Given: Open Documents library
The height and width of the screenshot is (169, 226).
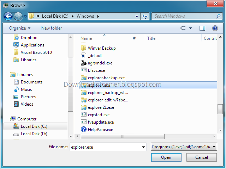Looking at the screenshot, I should tap(28, 82).
